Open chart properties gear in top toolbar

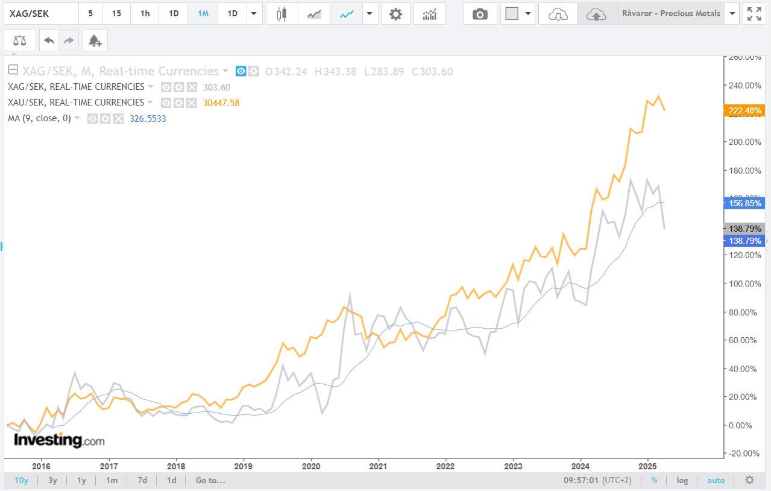point(395,14)
